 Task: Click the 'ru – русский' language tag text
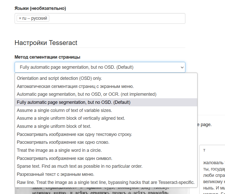point(35,18)
